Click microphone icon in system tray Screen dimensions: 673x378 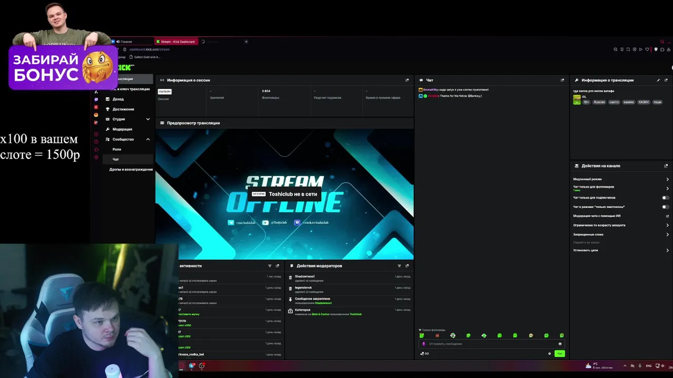[641, 365]
